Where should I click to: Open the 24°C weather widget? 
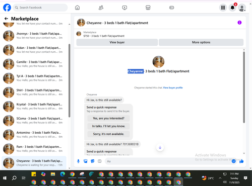208,178
